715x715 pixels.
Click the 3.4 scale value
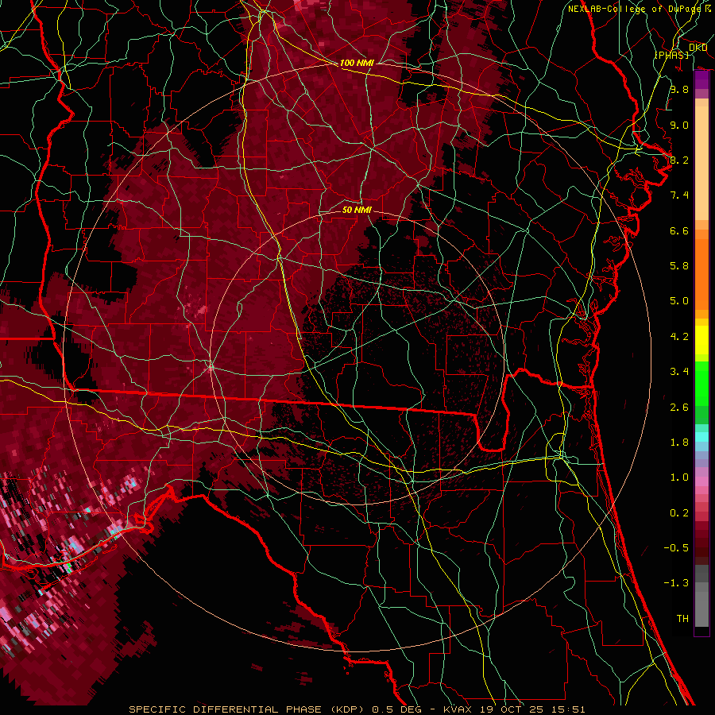click(x=679, y=372)
